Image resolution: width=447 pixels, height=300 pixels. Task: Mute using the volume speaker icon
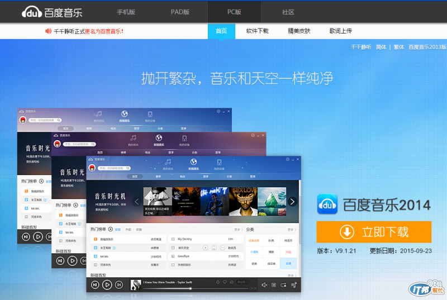pyautogui.click(x=264, y=285)
